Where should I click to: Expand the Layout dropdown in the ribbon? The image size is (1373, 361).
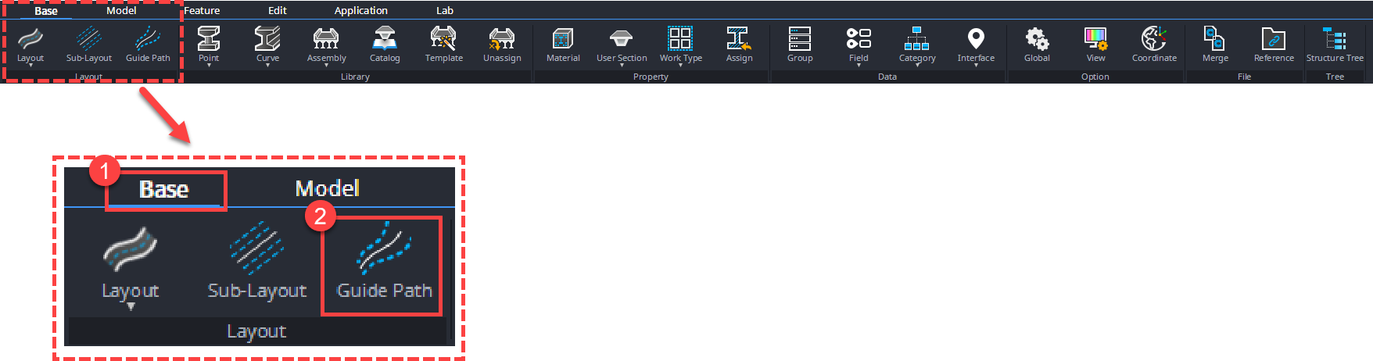30,66
